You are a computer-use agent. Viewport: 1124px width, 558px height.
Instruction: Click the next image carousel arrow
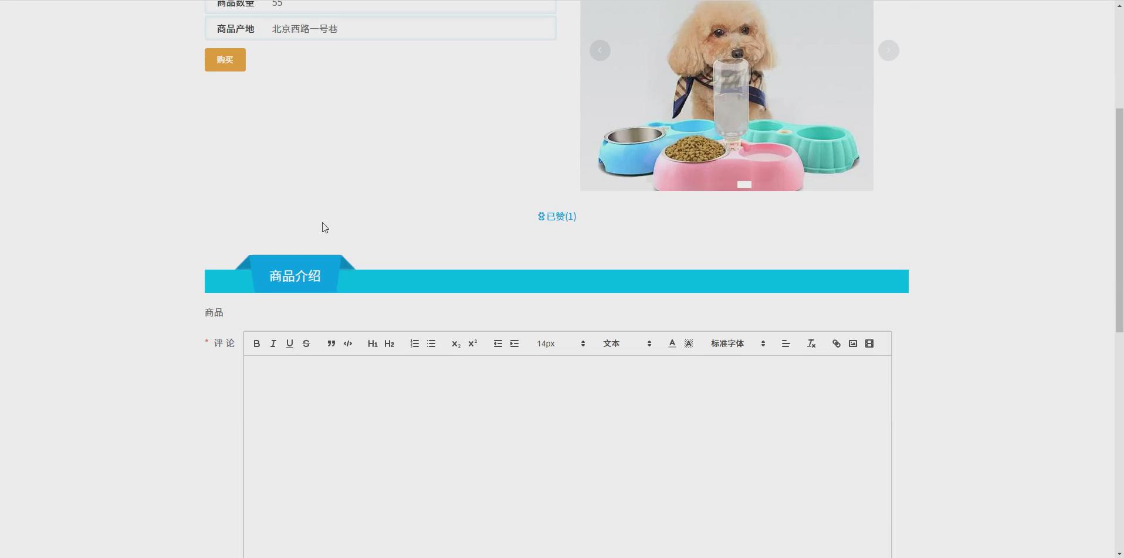click(x=888, y=50)
